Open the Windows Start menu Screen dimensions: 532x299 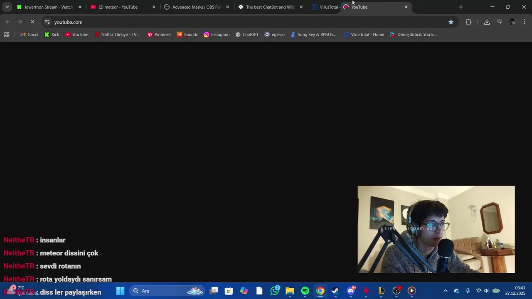click(120, 291)
